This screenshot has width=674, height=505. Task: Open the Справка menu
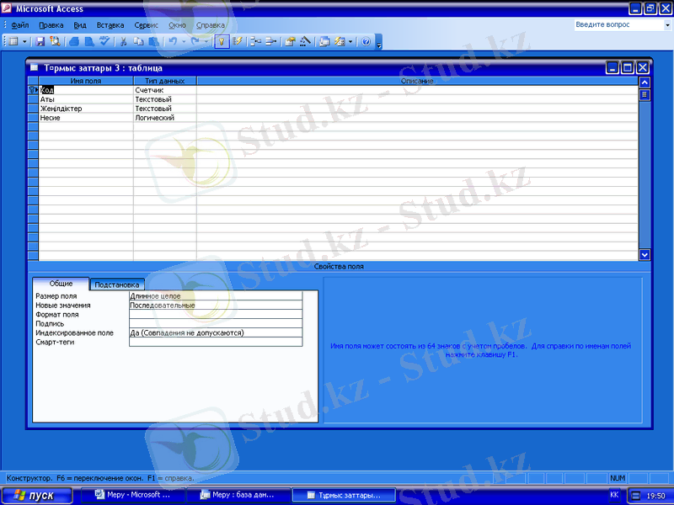point(210,25)
